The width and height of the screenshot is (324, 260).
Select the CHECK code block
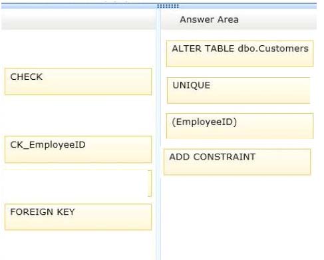[78, 82]
